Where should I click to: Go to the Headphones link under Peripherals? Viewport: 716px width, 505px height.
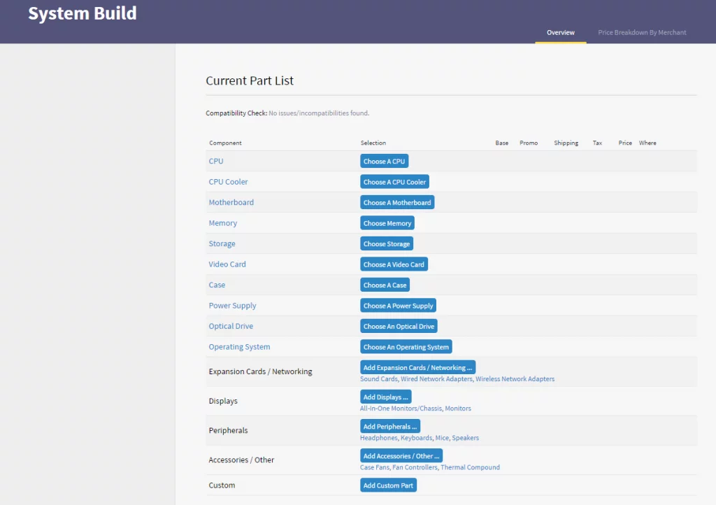coord(379,438)
